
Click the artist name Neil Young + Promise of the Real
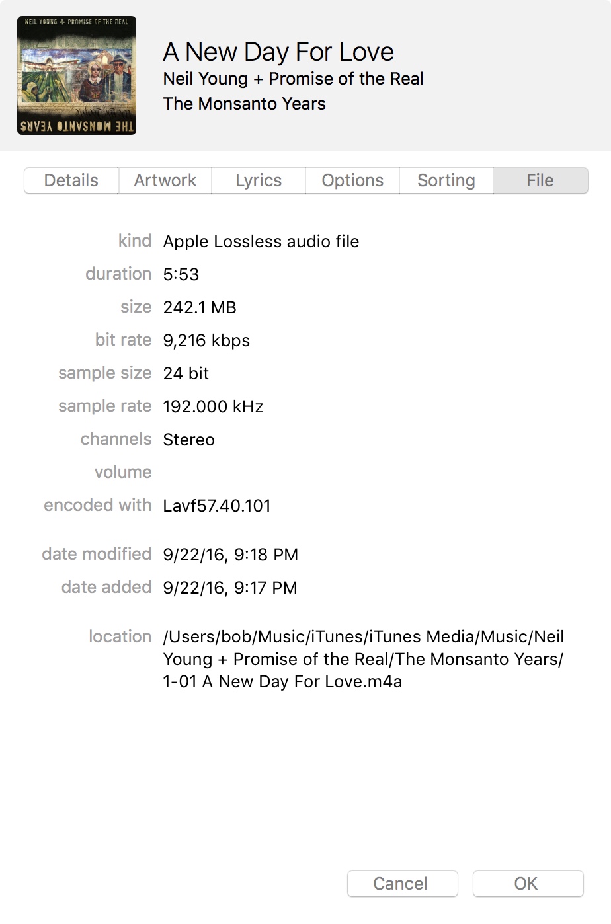293,79
